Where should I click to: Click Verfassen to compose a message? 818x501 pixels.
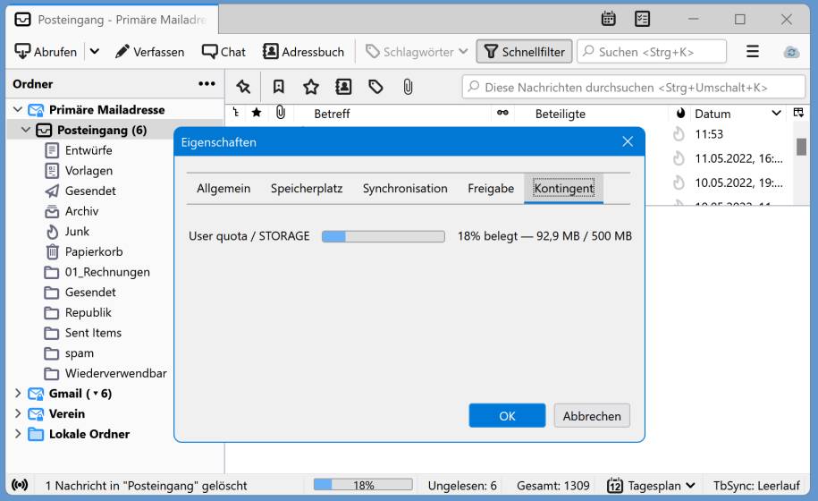coord(149,52)
